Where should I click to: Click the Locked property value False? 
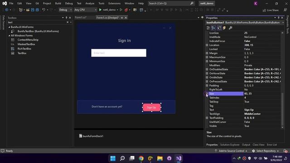coord(247,49)
